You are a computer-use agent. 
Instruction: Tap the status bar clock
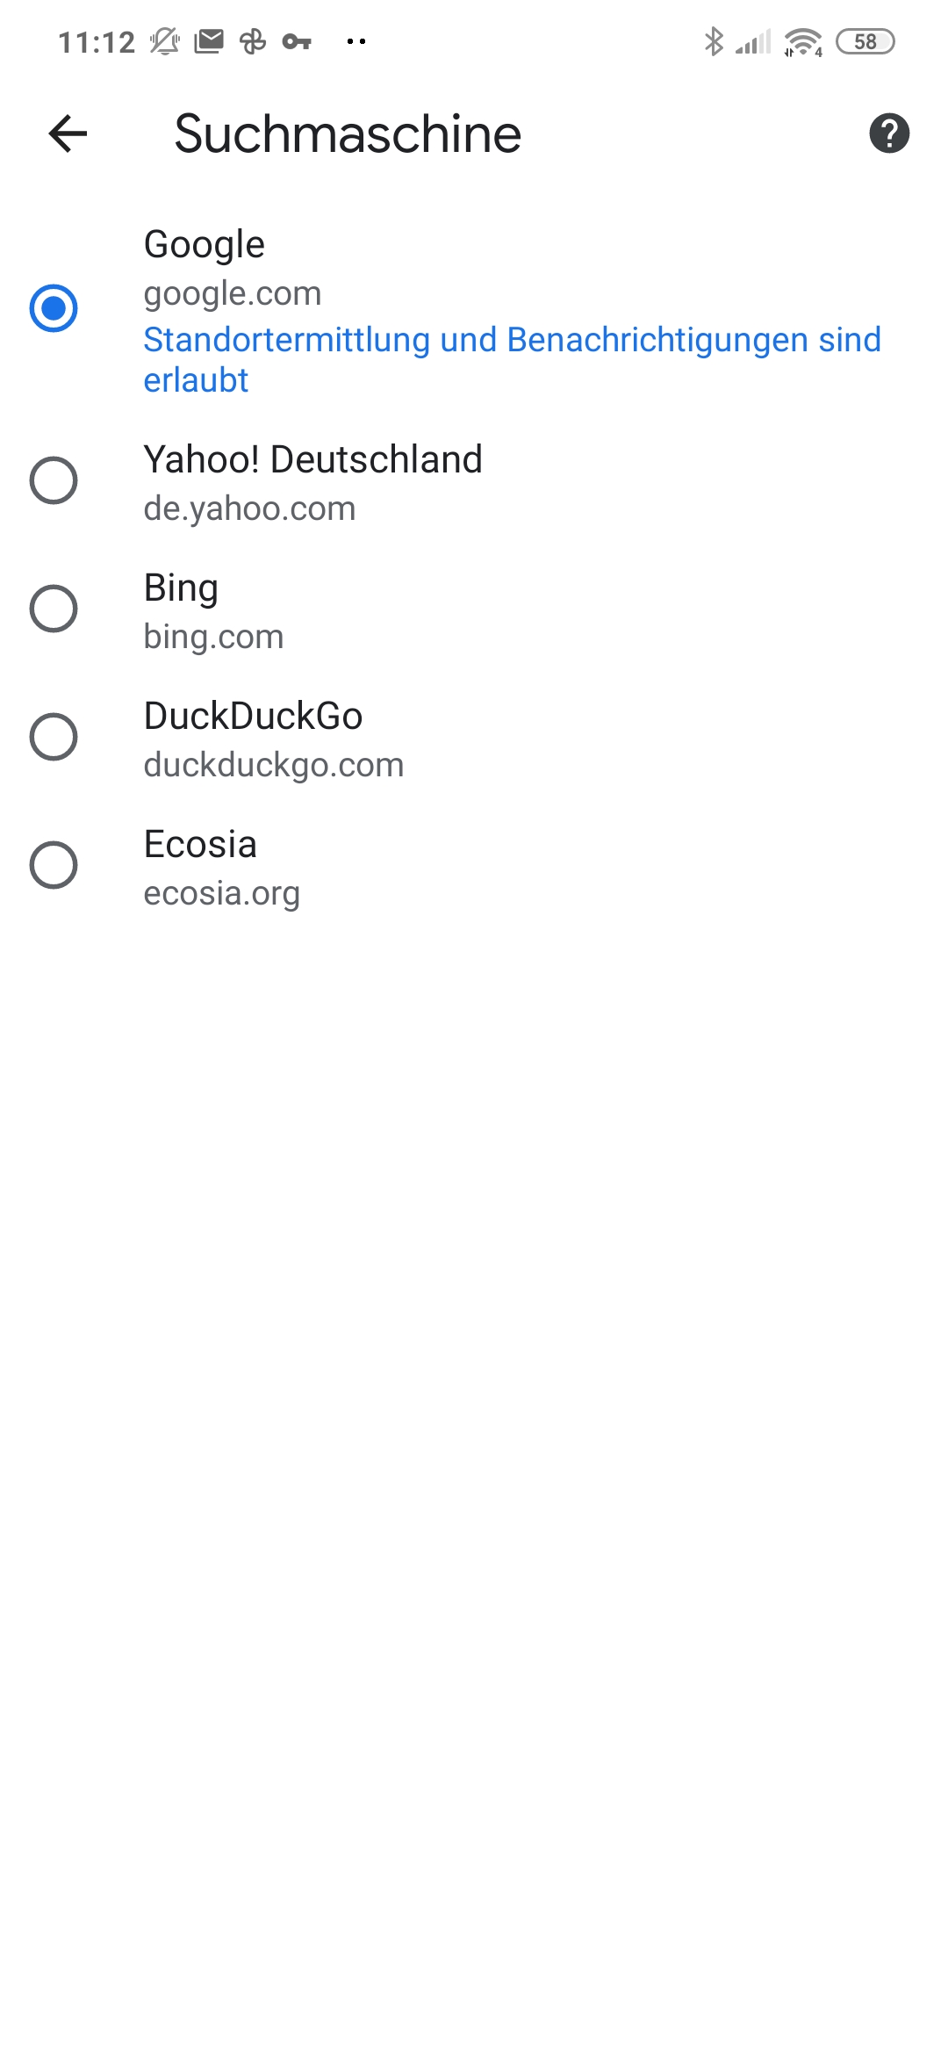(97, 42)
